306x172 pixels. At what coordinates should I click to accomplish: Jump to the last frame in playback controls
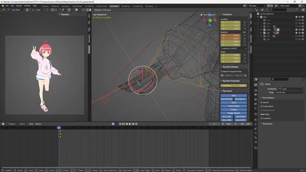point(136,124)
